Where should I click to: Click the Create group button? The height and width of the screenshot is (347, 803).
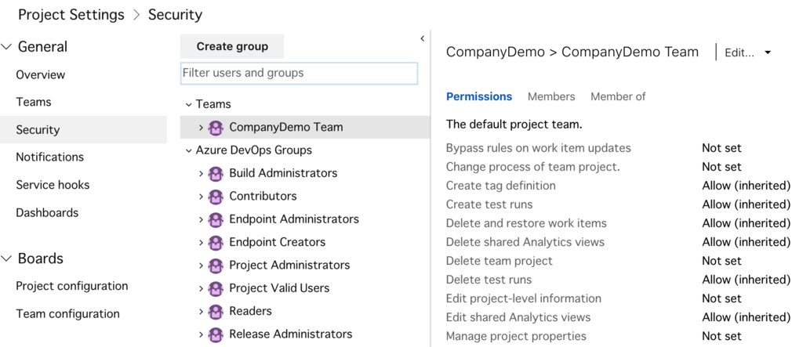tap(232, 46)
